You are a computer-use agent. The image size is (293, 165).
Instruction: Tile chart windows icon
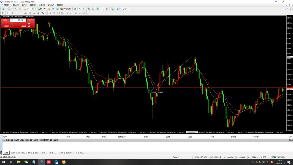(x=97, y=9)
